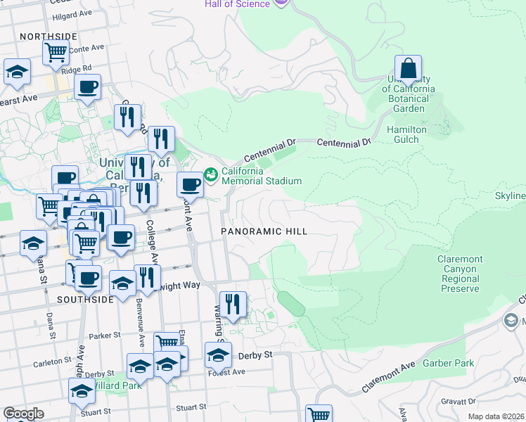Click the 'California Memorial Stadium' text label
Image resolution: width=526 pixels, height=422 pixels.
pos(262,176)
